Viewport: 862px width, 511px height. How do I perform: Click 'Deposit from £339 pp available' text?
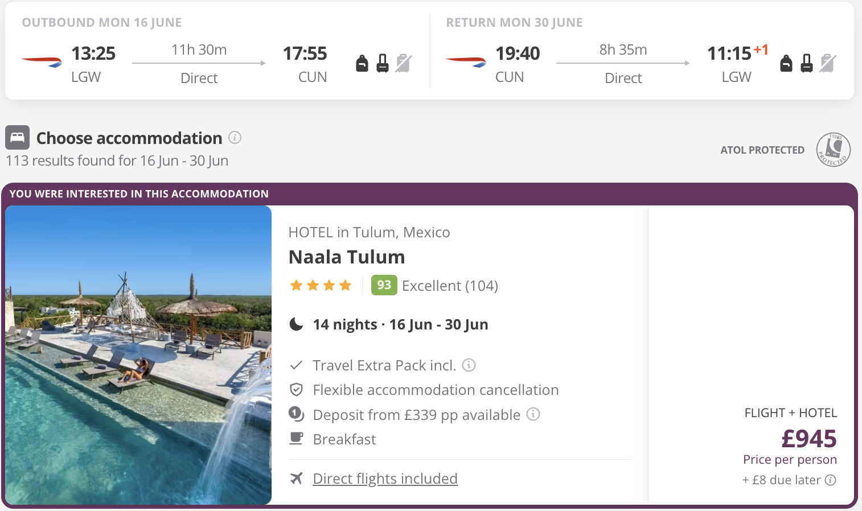(x=417, y=415)
